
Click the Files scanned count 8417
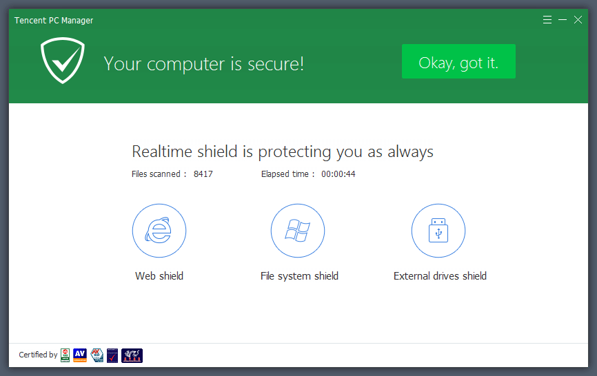coord(203,174)
